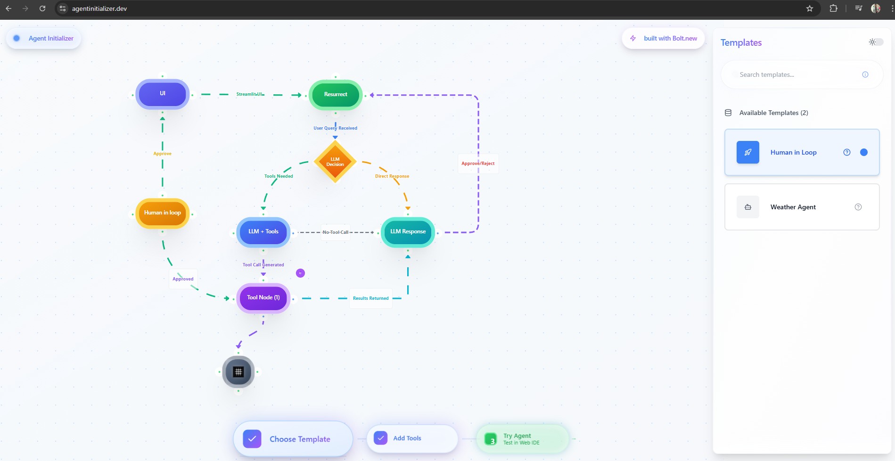This screenshot has width=895, height=461.
Task: Select the blue radio dot on Human in Loop
Action: (x=863, y=152)
